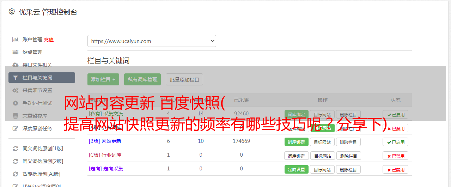Click the gears icon for 采集细节设置
The image size is (451, 187).
[16, 90]
